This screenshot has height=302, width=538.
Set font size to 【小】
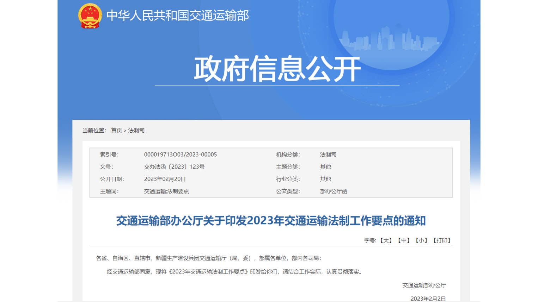pos(421,240)
